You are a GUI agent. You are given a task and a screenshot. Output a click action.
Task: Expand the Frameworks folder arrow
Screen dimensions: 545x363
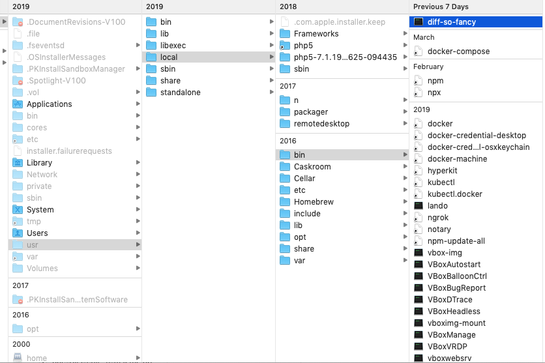(x=405, y=33)
